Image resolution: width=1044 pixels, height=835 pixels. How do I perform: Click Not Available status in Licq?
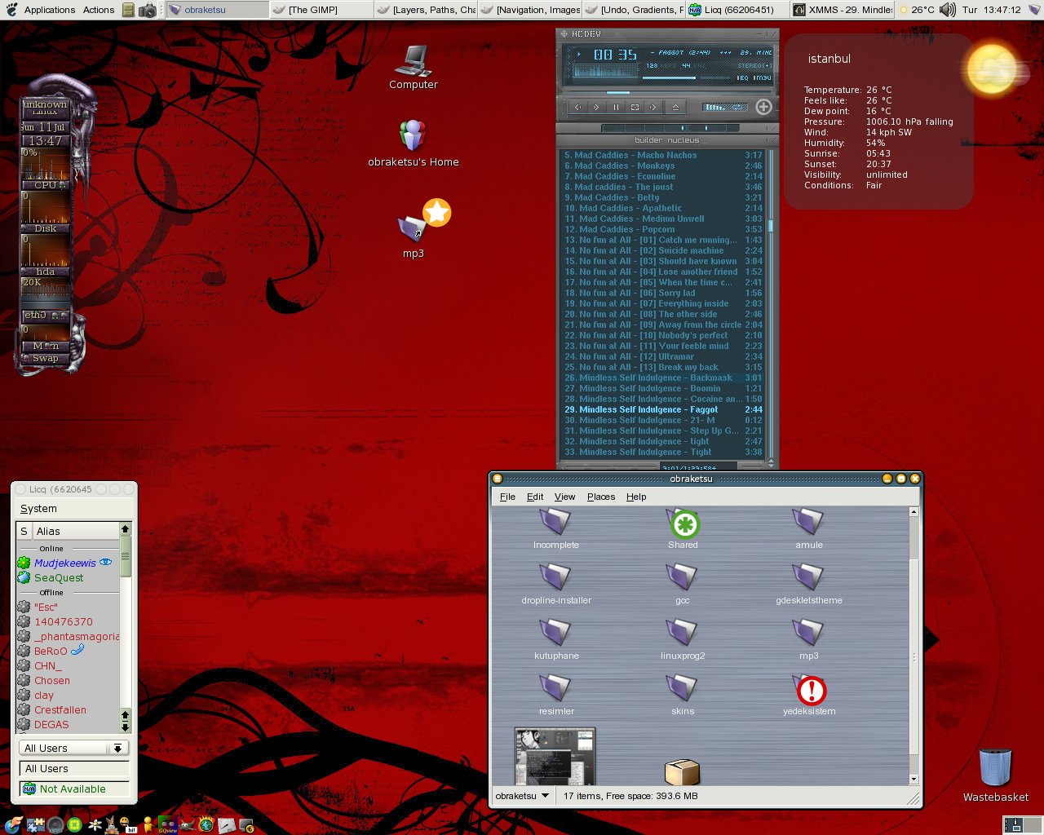[73, 789]
